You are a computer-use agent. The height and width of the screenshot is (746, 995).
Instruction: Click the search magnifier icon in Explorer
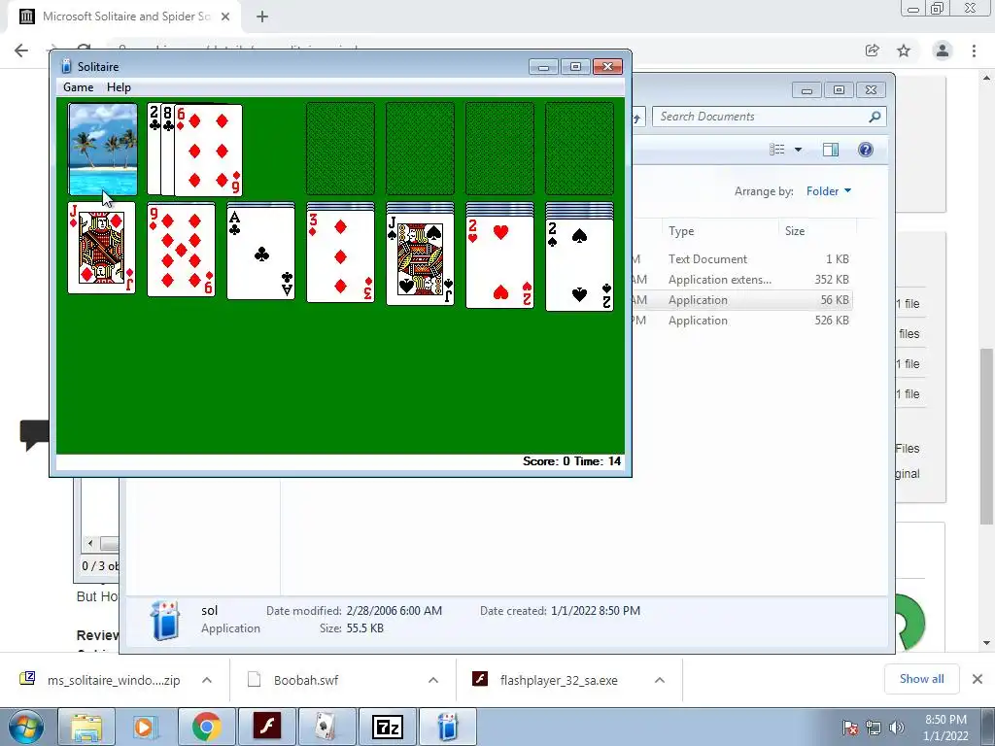pos(875,117)
